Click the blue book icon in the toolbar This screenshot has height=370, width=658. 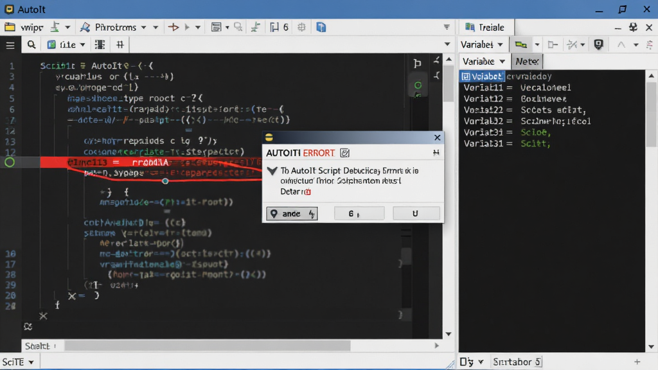pyautogui.click(x=321, y=27)
